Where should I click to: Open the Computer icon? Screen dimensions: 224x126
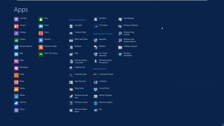[x=96, y=82]
